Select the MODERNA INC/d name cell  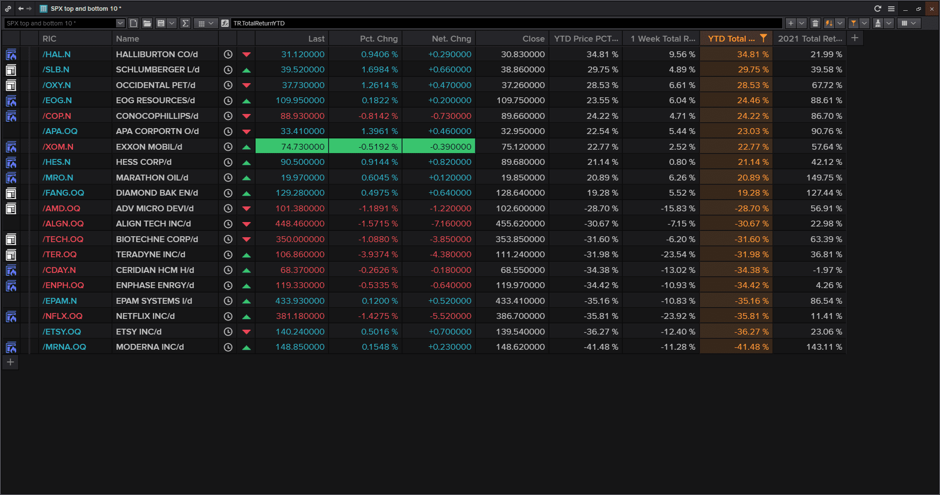coord(165,347)
